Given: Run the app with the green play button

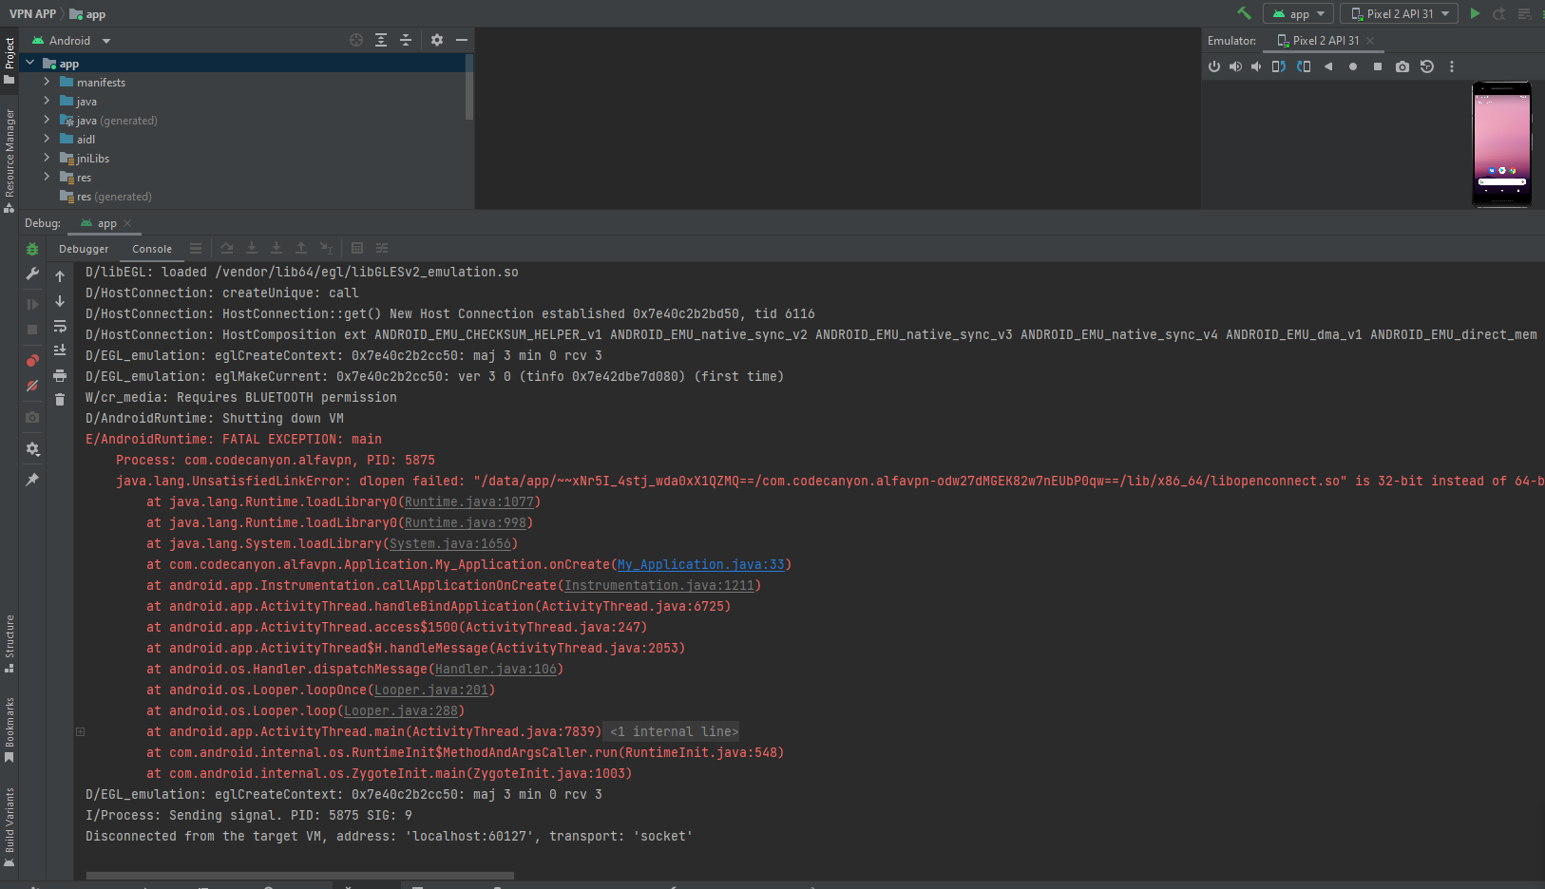Looking at the screenshot, I should point(1475,13).
